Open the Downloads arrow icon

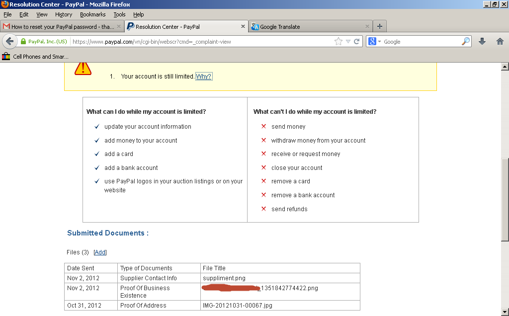[x=482, y=41]
